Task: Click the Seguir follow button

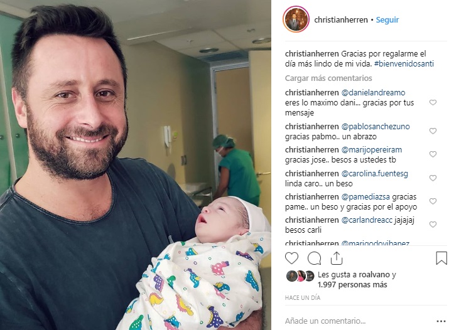Action: 387,19
